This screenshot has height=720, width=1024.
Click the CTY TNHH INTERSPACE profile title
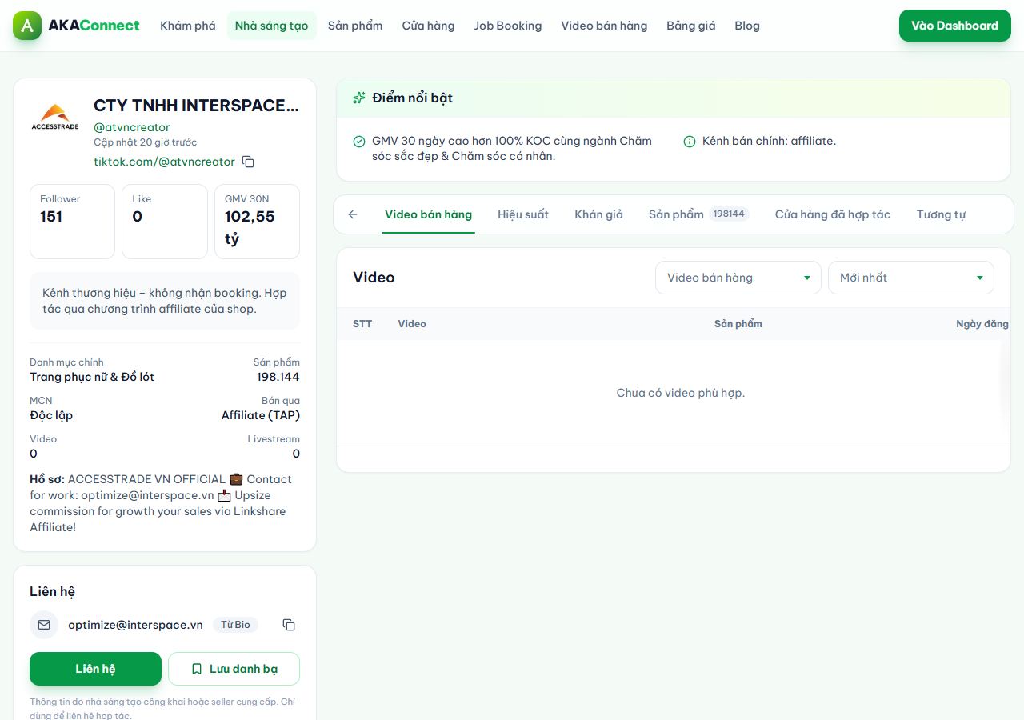tap(197, 106)
